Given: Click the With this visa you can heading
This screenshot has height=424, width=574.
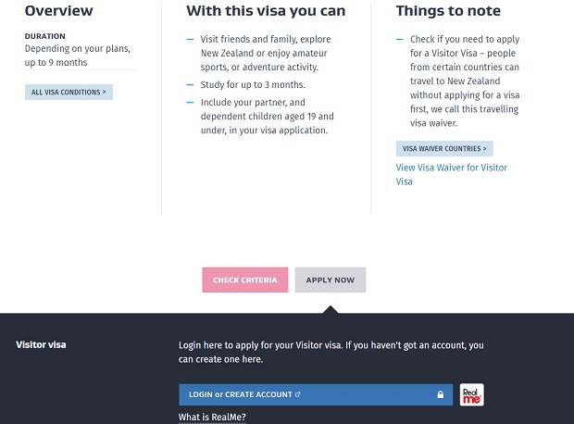Looking at the screenshot, I should click(266, 11).
